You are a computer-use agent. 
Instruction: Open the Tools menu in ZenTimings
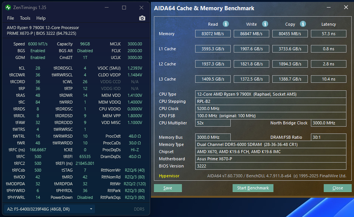tap(25, 18)
